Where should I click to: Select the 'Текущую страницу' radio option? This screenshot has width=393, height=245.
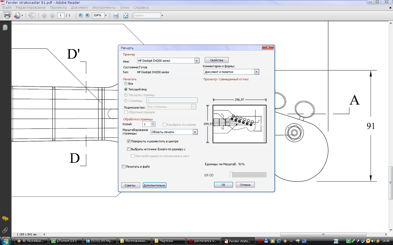[x=126, y=95]
